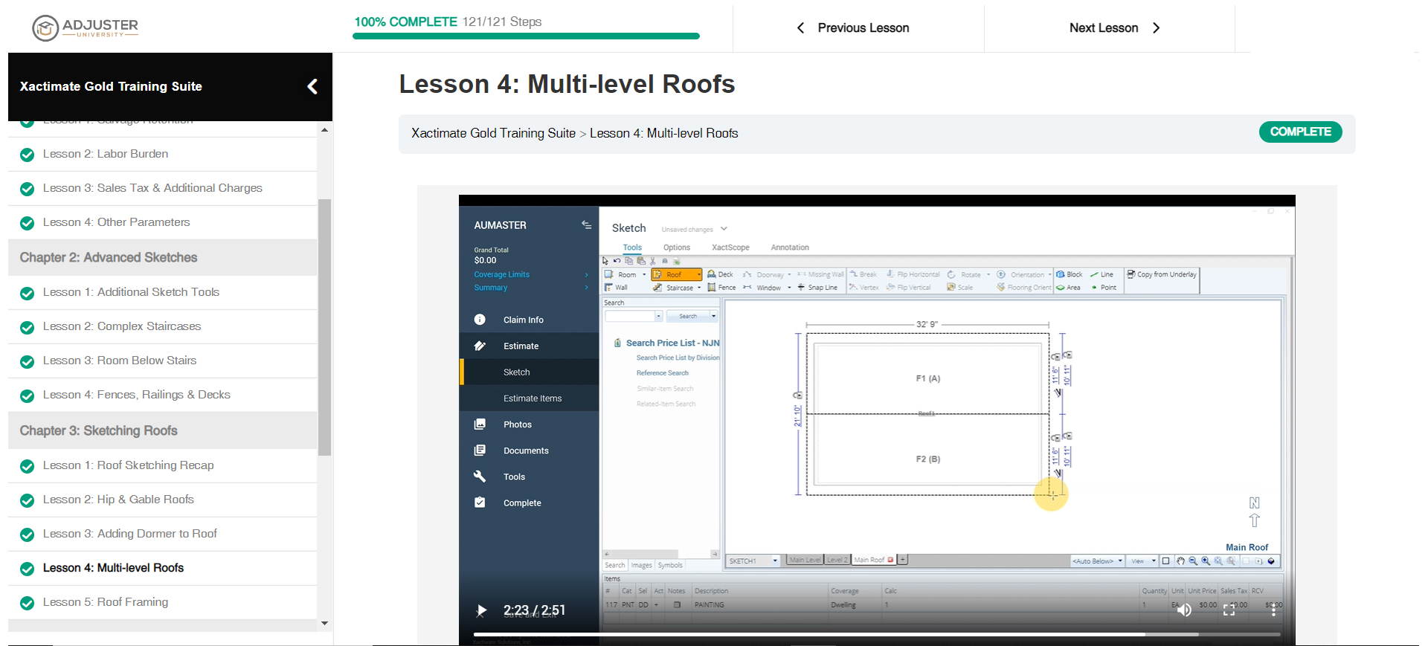Click the checkmark beside Lesson 3: Room Below Stairs
This screenshot has width=1428, height=646.
click(x=28, y=361)
